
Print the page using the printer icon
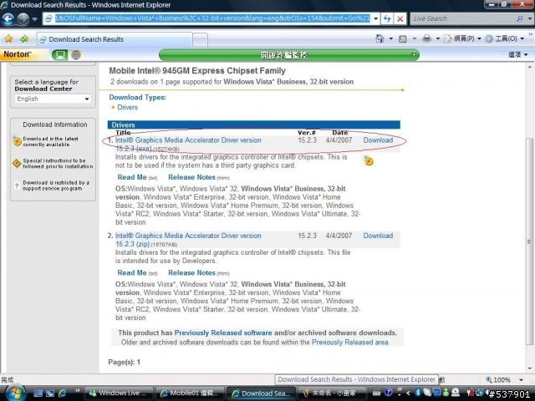[426, 38]
